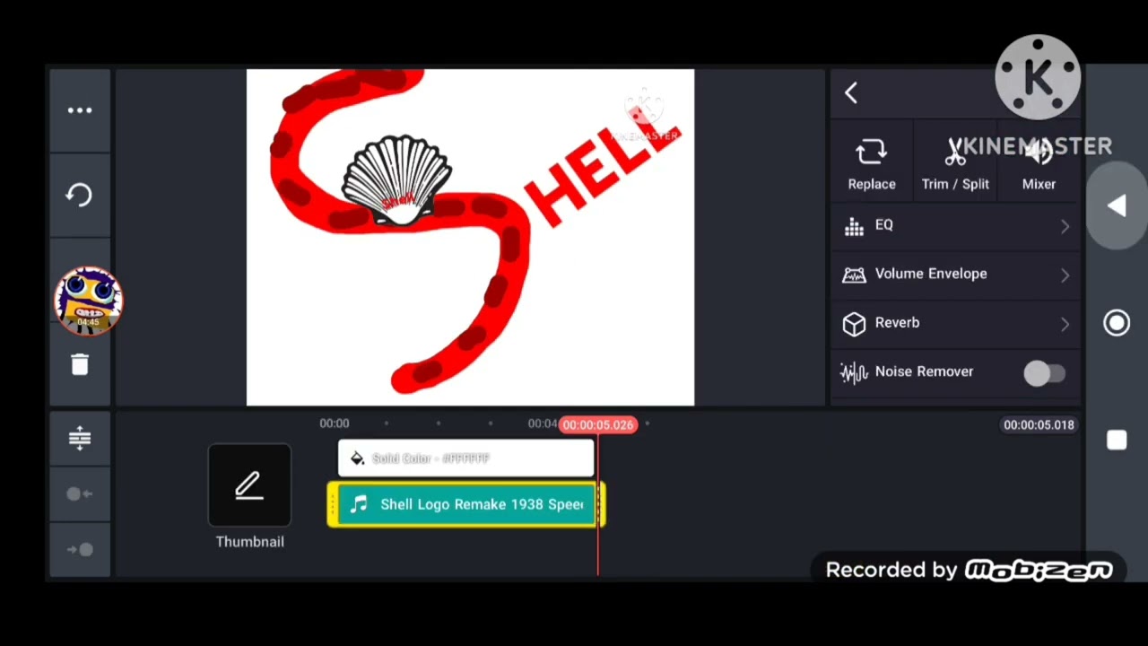Open the three-dots more options menu
Image resolution: width=1148 pixels, height=646 pixels.
[80, 110]
